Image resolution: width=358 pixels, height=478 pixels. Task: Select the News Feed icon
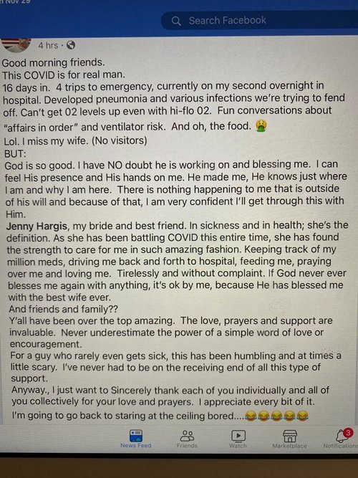tap(136, 435)
